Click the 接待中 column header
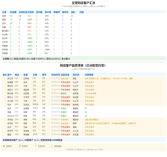The width and height of the screenshot is (167, 157). [65, 12]
